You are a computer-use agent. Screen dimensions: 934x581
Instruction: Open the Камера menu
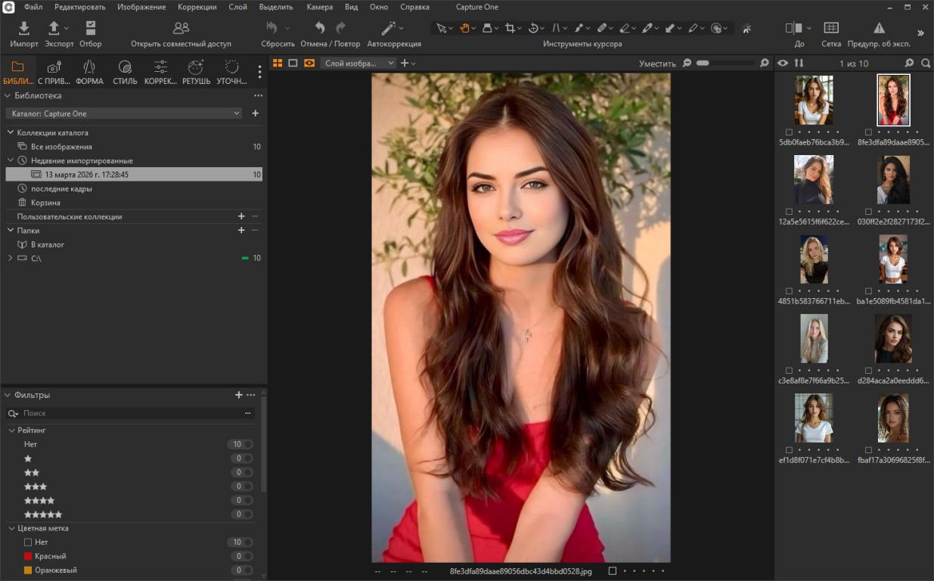(319, 7)
